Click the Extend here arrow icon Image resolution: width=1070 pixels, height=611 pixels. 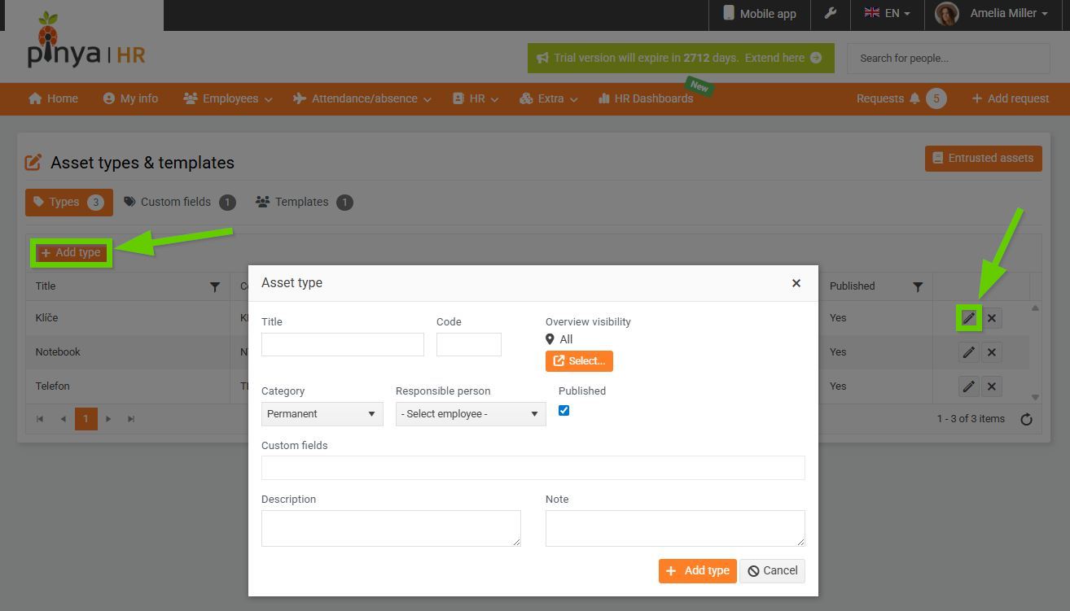[816, 58]
